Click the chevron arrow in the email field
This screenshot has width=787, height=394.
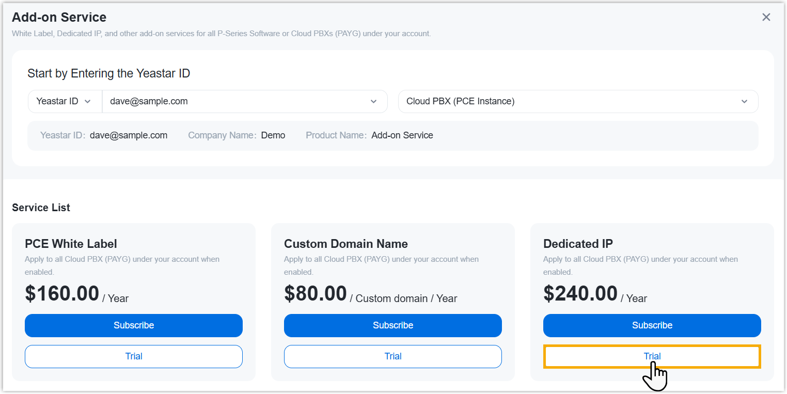tap(374, 102)
